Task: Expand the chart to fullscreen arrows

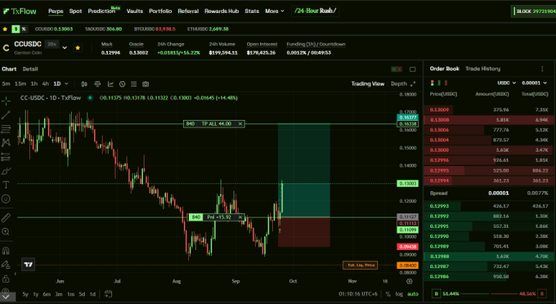Action: tap(413, 84)
